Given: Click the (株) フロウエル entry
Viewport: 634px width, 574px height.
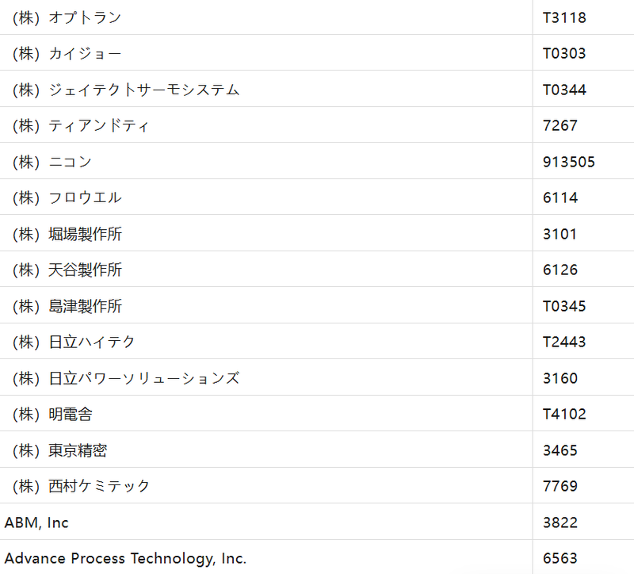Looking at the screenshot, I should point(67,197).
